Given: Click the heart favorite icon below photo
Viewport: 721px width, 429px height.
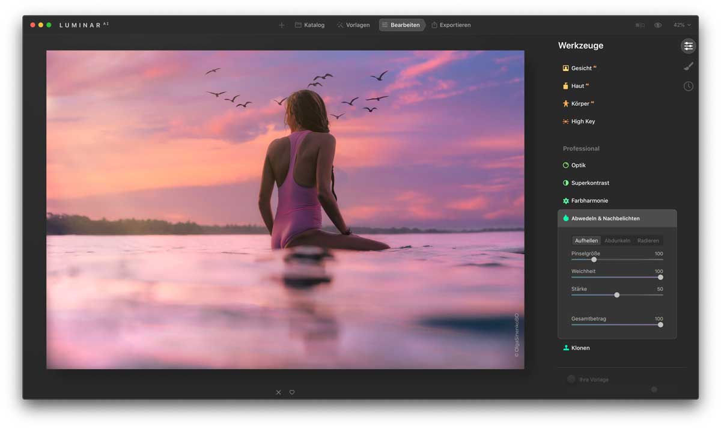Looking at the screenshot, I should click(292, 392).
